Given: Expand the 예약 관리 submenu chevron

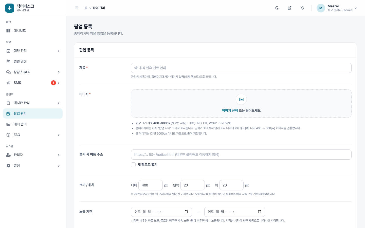Looking at the screenshot, I should pos(59,51).
